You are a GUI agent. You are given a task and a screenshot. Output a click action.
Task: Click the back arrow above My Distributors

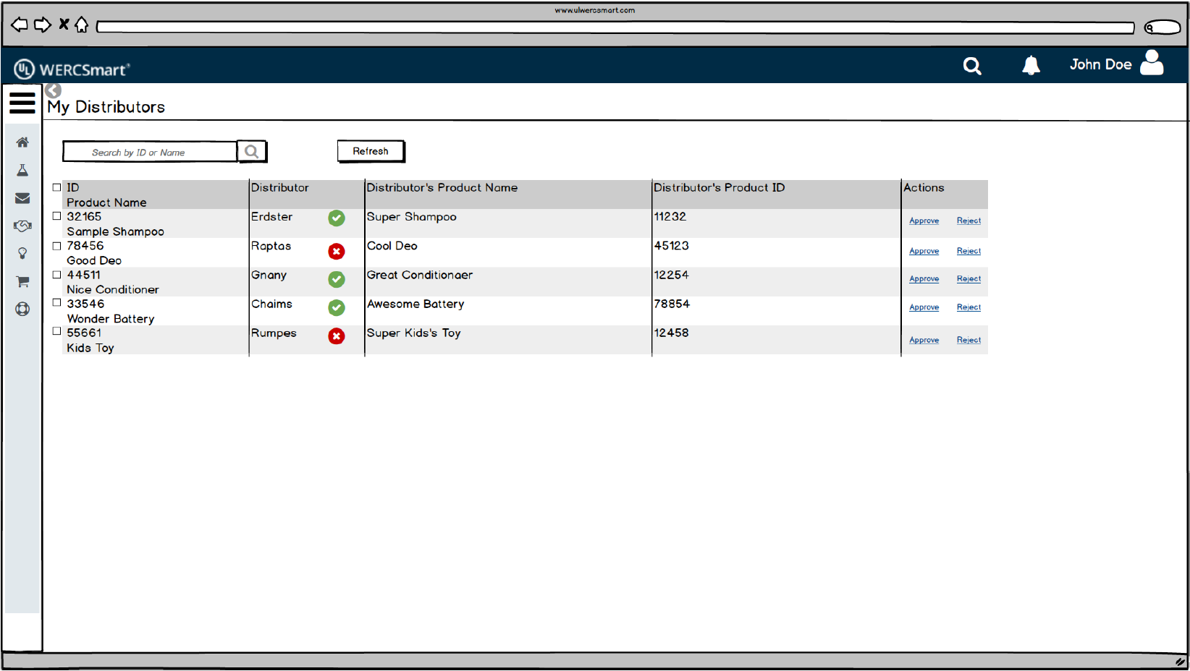[53, 90]
